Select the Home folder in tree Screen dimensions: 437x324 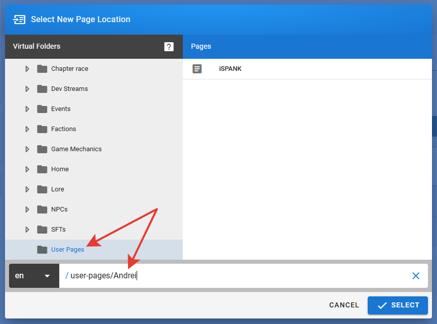click(x=60, y=169)
